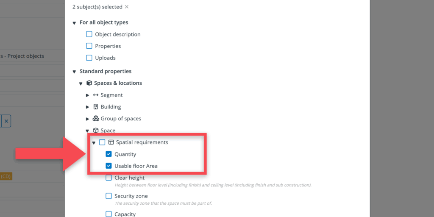
Task: Collapse the Spatial requirements group
Action: tap(94, 143)
